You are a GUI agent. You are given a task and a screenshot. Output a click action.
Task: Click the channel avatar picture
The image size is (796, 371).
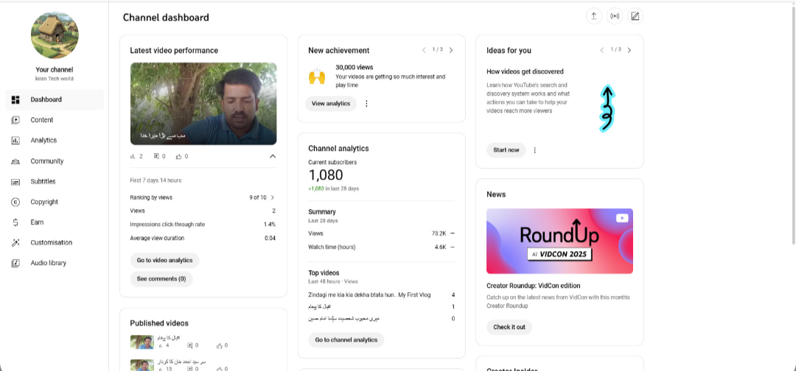(x=55, y=35)
